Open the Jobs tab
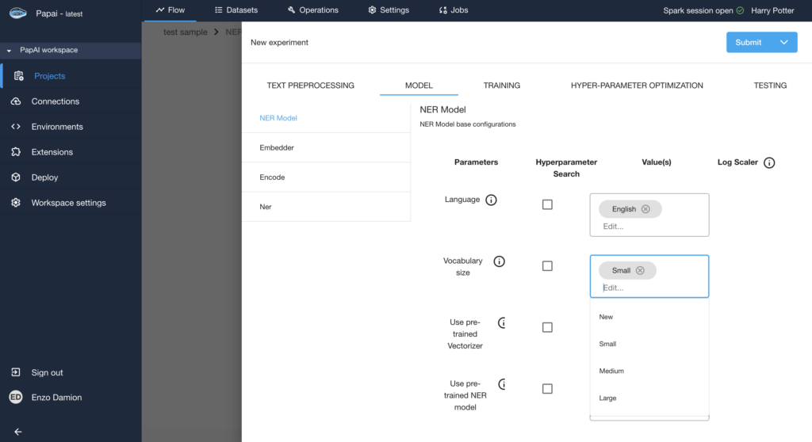 (x=453, y=10)
